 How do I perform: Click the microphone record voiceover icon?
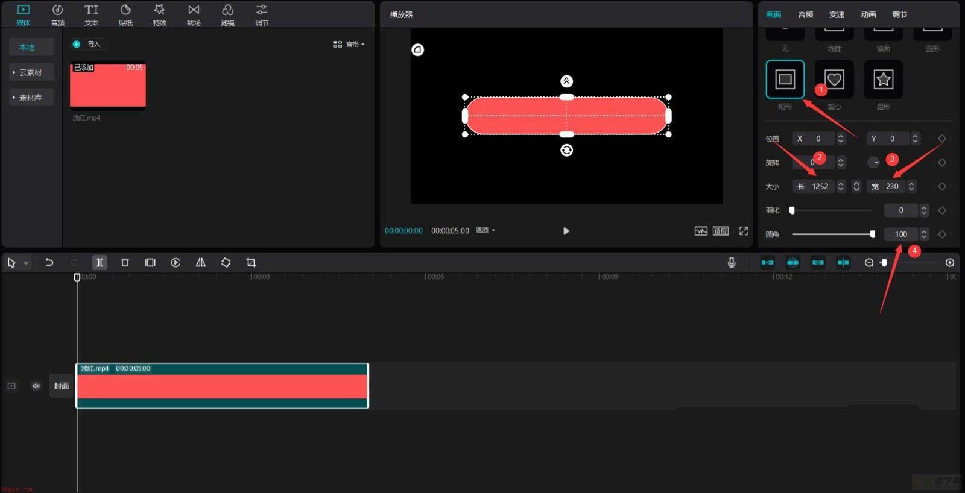tap(732, 262)
